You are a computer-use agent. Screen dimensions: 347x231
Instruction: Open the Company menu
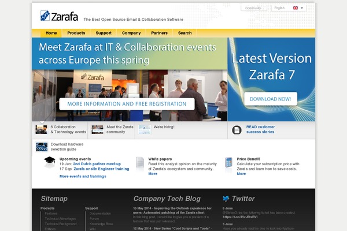tap(131, 33)
